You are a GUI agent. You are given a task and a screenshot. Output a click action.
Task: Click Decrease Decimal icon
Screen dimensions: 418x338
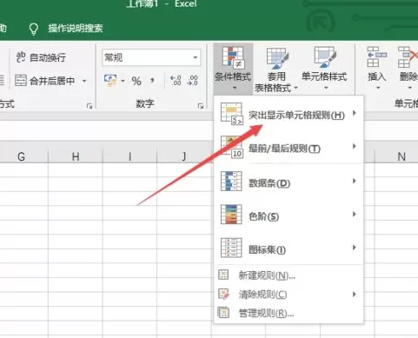pyautogui.click(x=193, y=81)
